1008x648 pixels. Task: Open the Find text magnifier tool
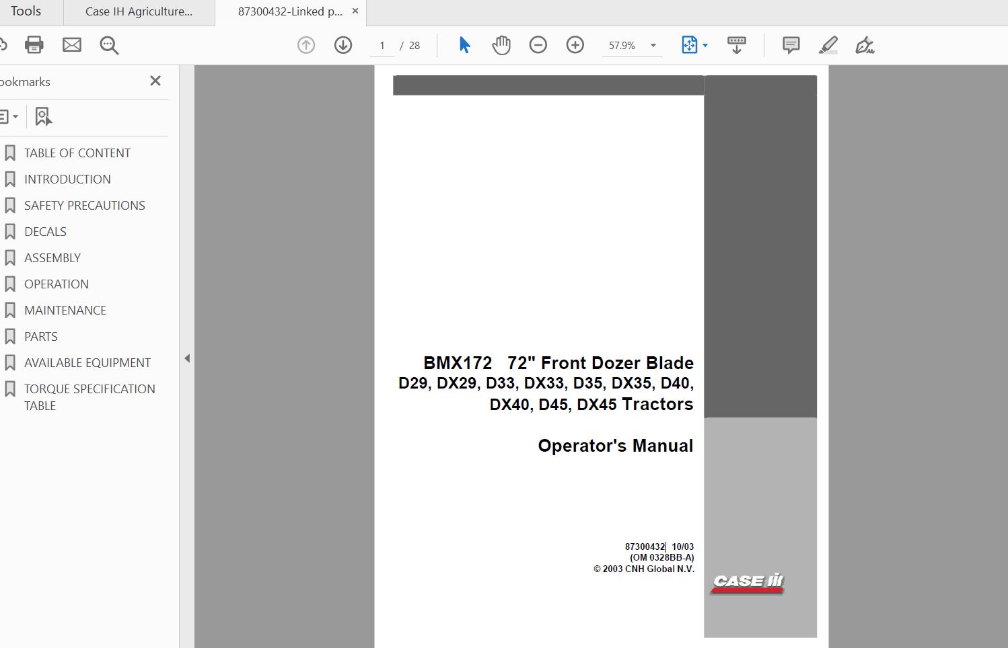pos(109,45)
